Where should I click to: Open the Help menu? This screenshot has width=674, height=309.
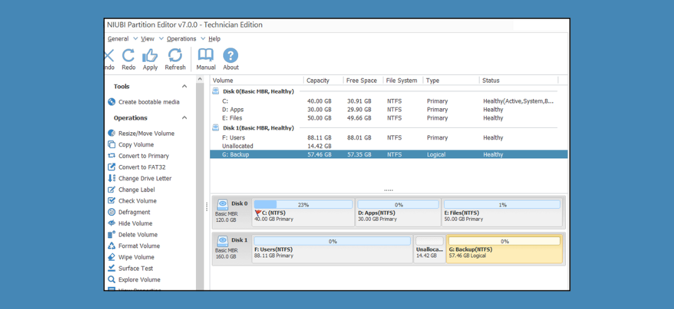click(x=215, y=39)
